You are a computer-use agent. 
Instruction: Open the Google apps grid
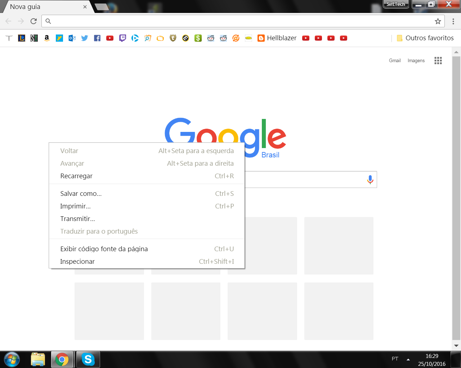pos(438,61)
